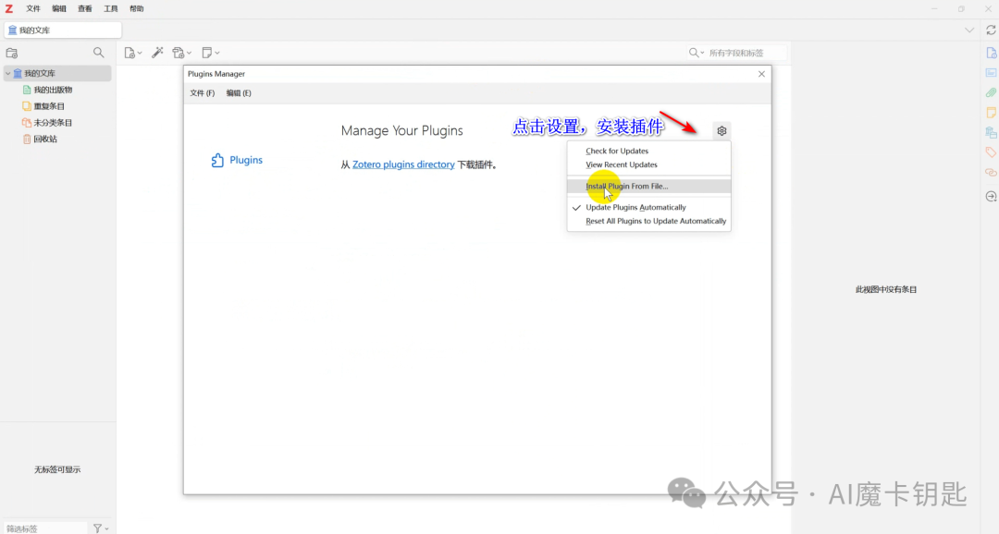Open the add attachment dropdown button
This screenshot has width=999, height=534.
click(181, 53)
